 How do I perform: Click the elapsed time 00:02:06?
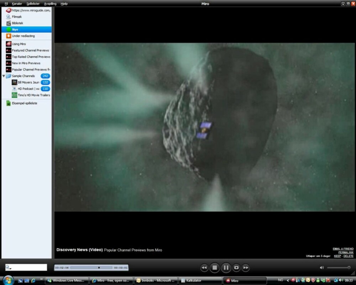click(x=62, y=268)
